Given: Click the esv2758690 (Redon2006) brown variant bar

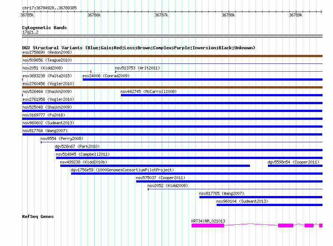Looking at the screenshot, I should [172, 56].
